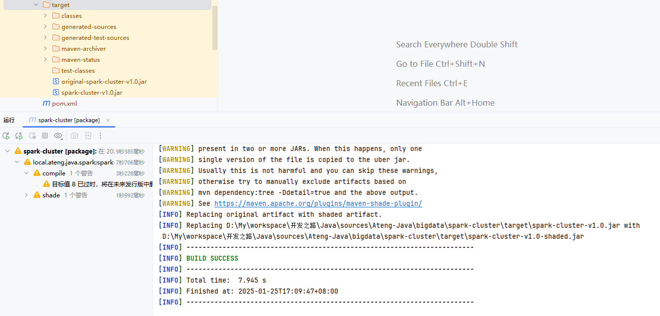The height and width of the screenshot is (316, 660).
Task: Close the spark-cluster [package] tab
Action: tap(108, 120)
